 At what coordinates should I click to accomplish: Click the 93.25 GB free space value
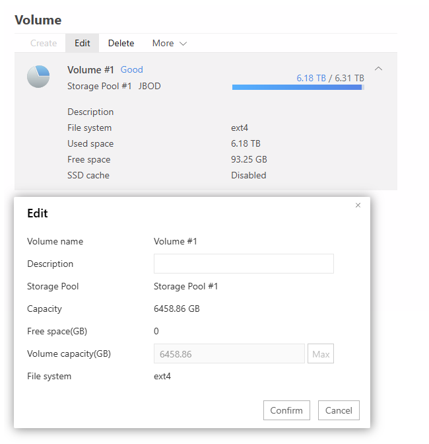point(249,159)
